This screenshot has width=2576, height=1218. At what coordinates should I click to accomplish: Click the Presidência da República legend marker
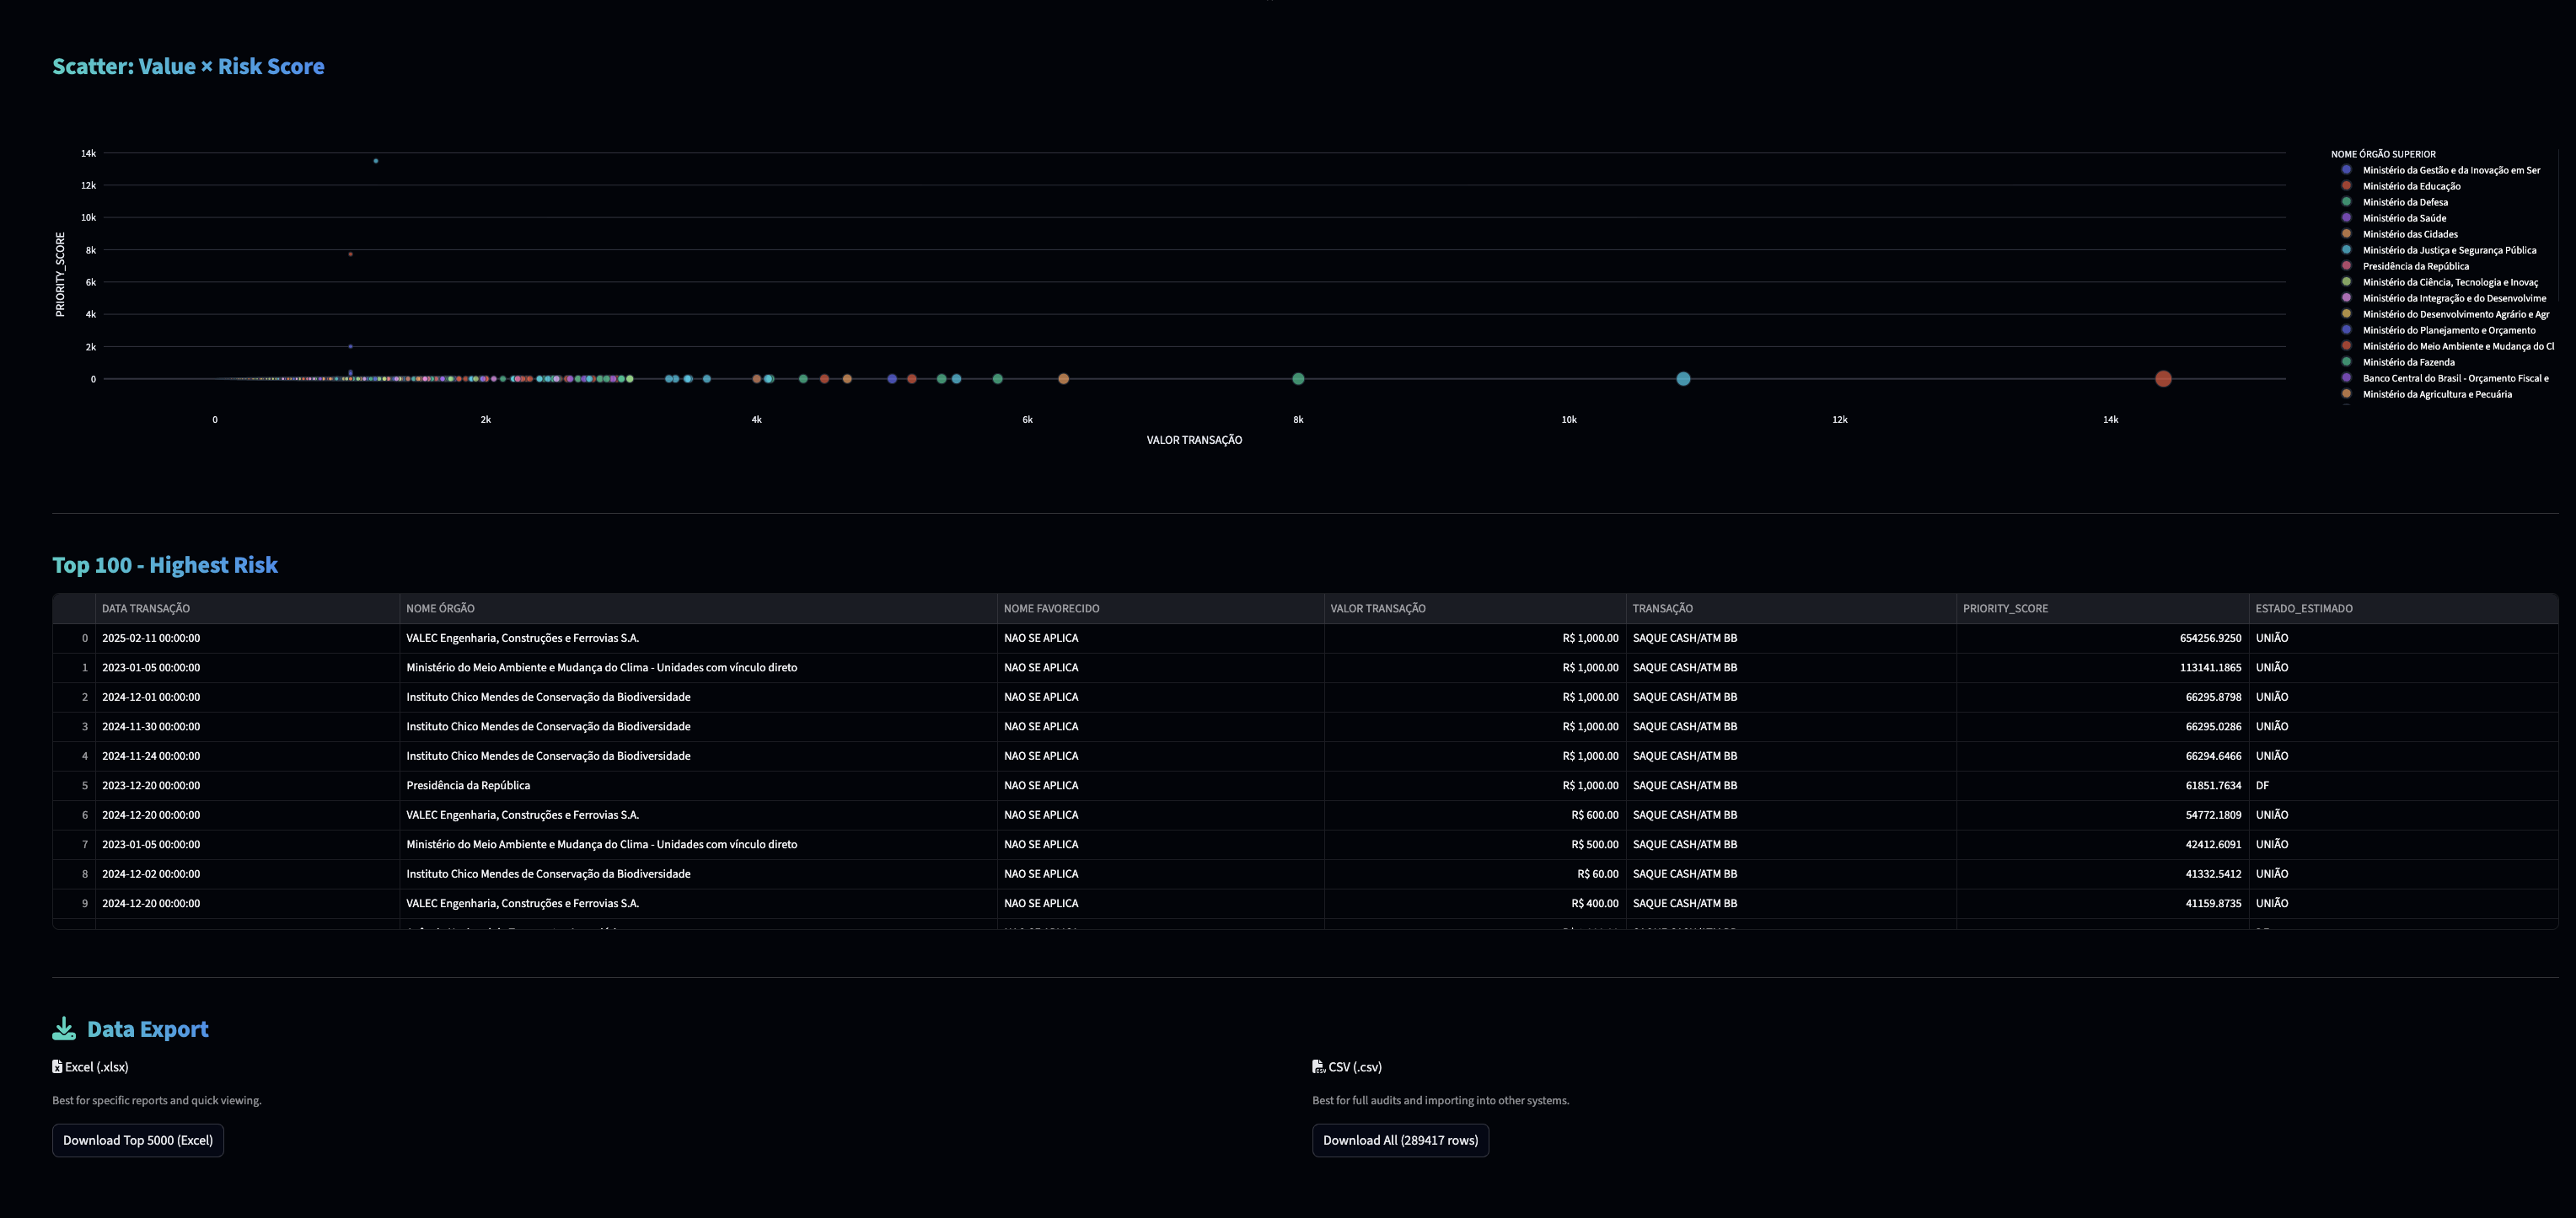coord(2346,266)
